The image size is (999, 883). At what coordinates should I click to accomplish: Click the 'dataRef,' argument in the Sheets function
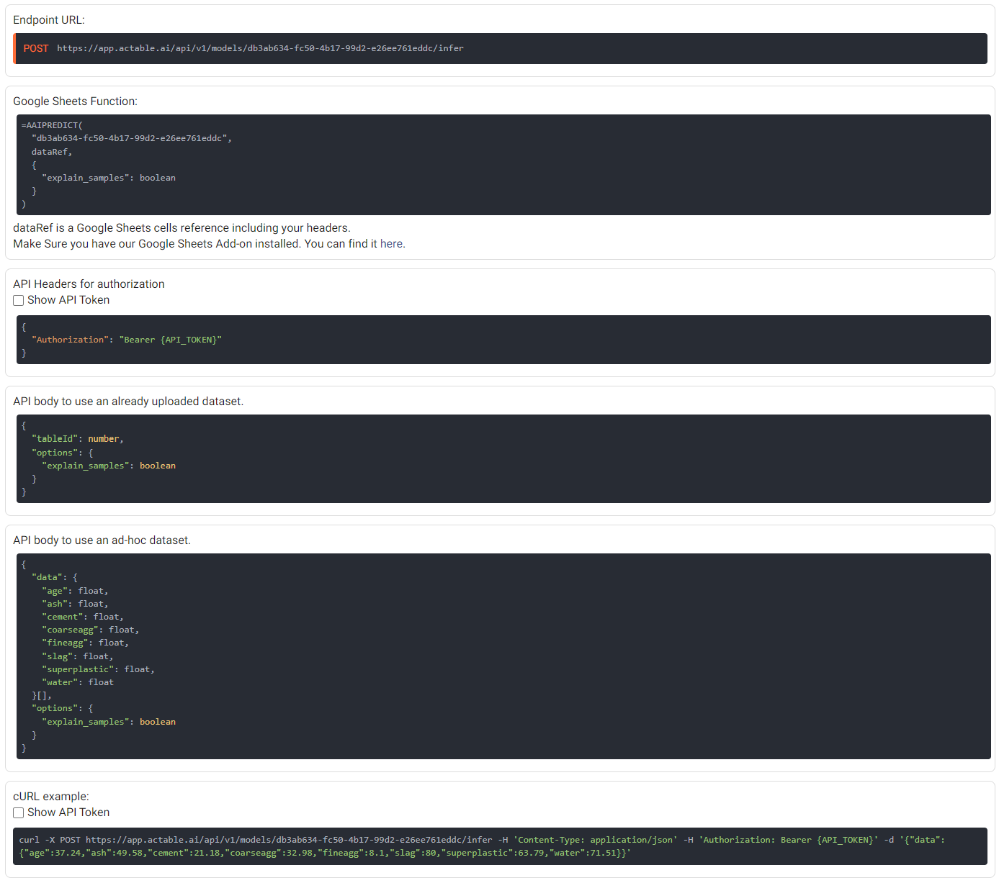52,152
